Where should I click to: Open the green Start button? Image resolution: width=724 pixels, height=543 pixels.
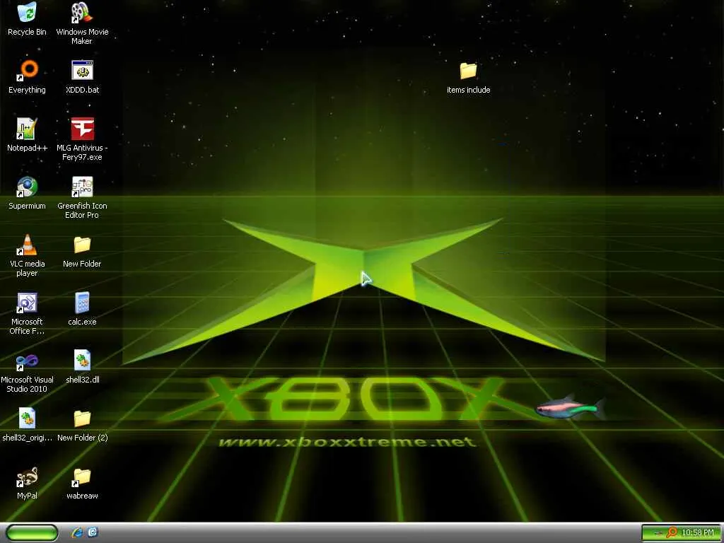(x=32, y=532)
